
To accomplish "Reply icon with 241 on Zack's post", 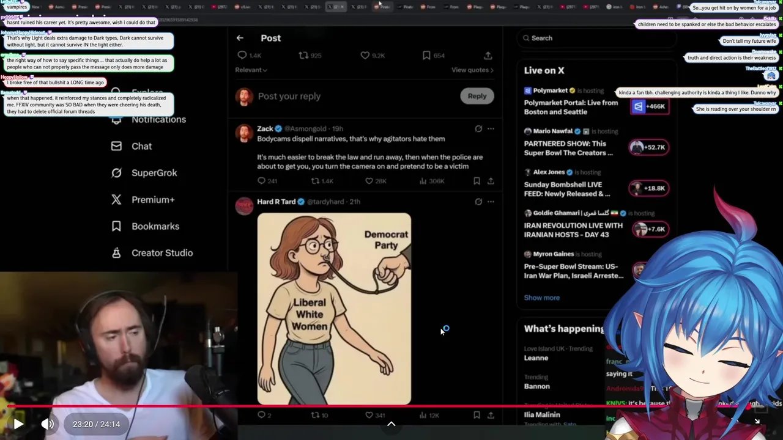I will [x=261, y=181].
